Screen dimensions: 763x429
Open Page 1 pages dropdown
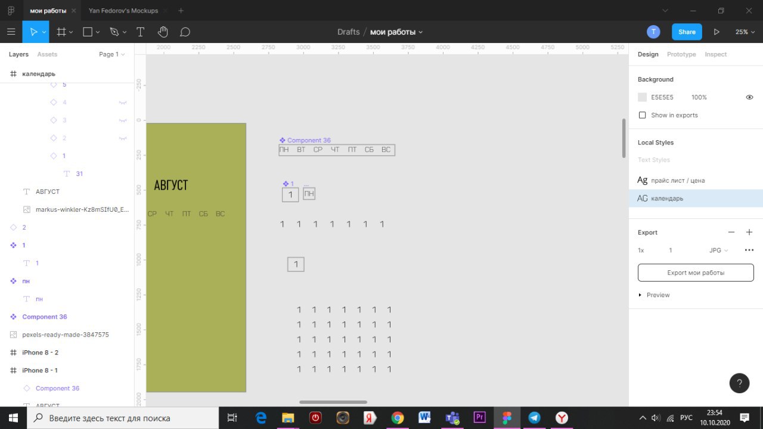tap(112, 54)
